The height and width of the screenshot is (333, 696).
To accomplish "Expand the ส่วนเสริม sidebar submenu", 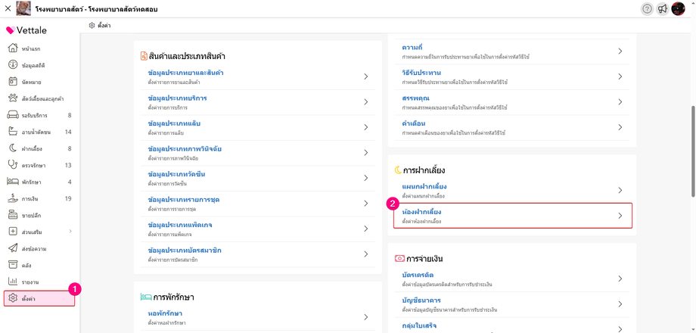I will click(70, 232).
